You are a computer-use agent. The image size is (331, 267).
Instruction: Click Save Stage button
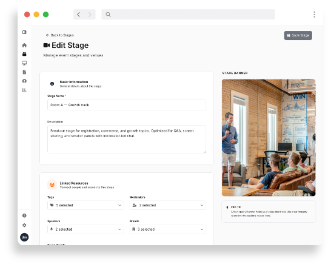pos(298,35)
